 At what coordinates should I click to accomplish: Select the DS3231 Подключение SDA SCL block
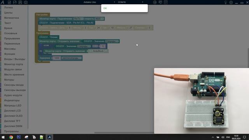point(67,23)
